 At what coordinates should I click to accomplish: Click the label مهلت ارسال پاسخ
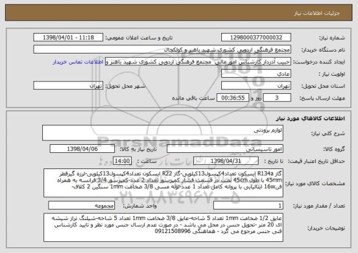pos(322,98)
